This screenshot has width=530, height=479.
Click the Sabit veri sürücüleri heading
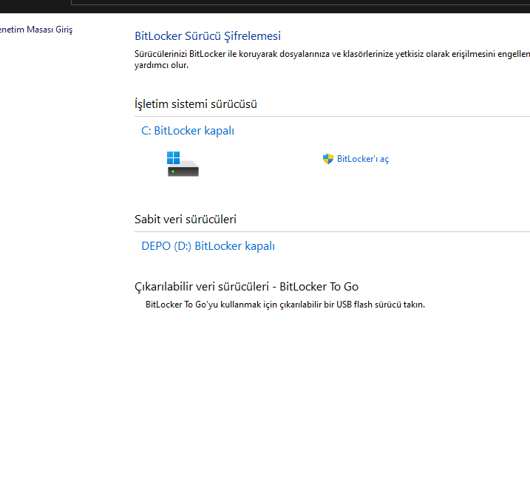point(186,219)
